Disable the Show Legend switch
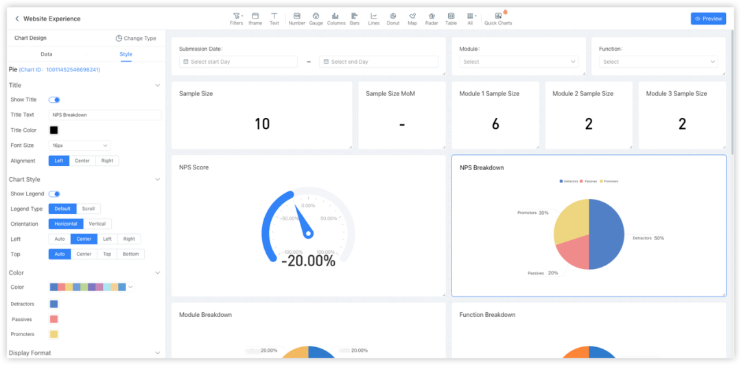This screenshot has height=365, width=741. point(54,194)
